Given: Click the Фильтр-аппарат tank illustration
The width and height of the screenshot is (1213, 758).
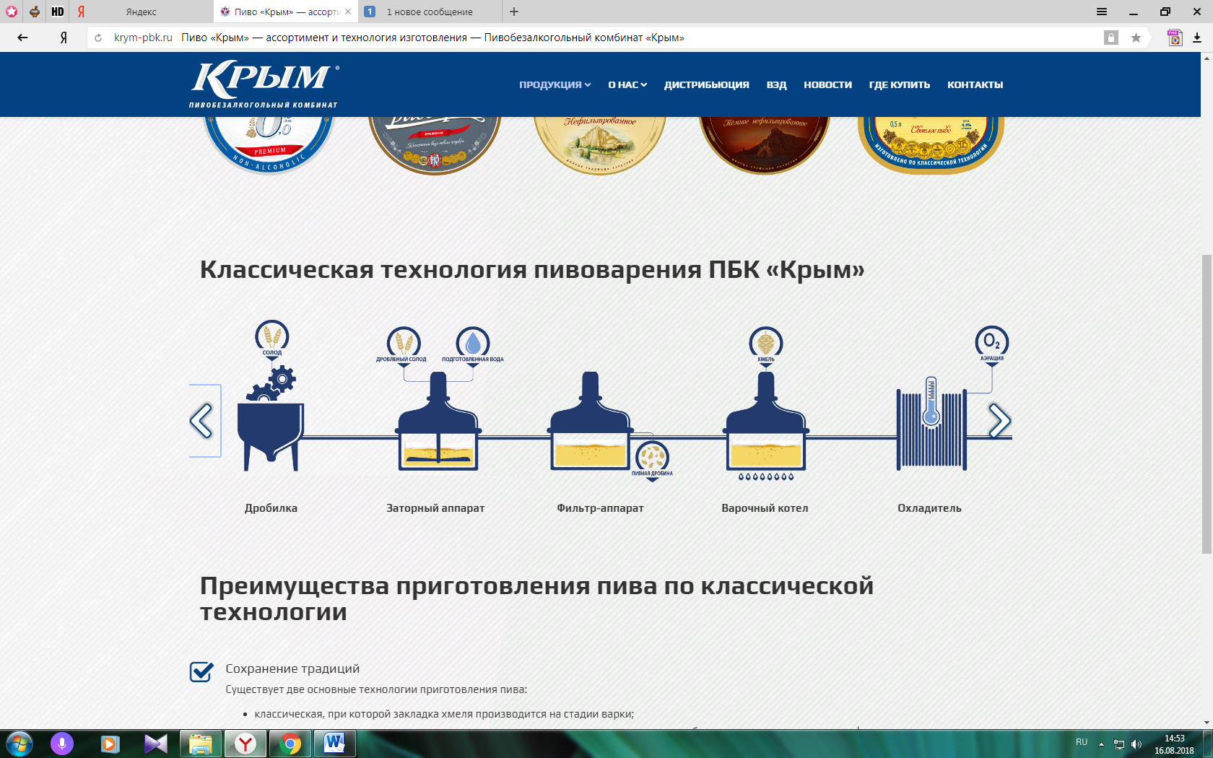Looking at the screenshot, I should click(591, 421).
